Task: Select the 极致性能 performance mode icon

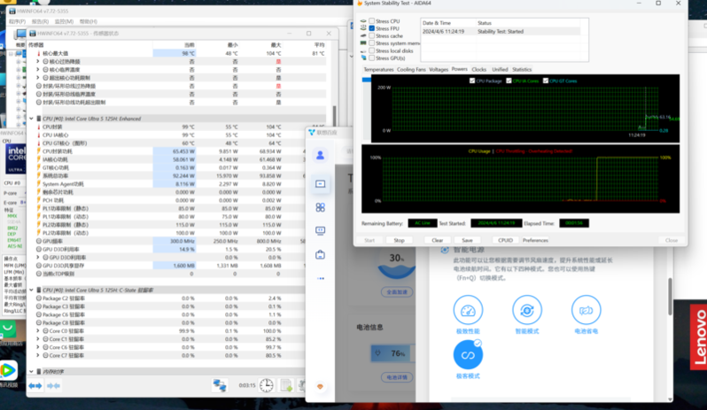Action: point(468,310)
